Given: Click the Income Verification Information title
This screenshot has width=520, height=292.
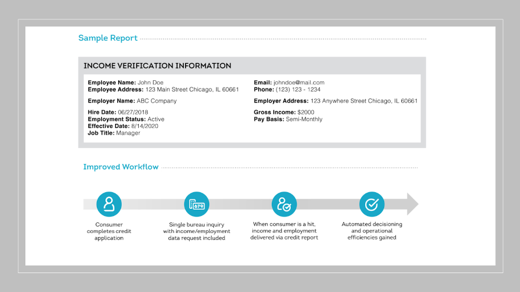Looking at the screenshot, I should (x=157, y=66).
